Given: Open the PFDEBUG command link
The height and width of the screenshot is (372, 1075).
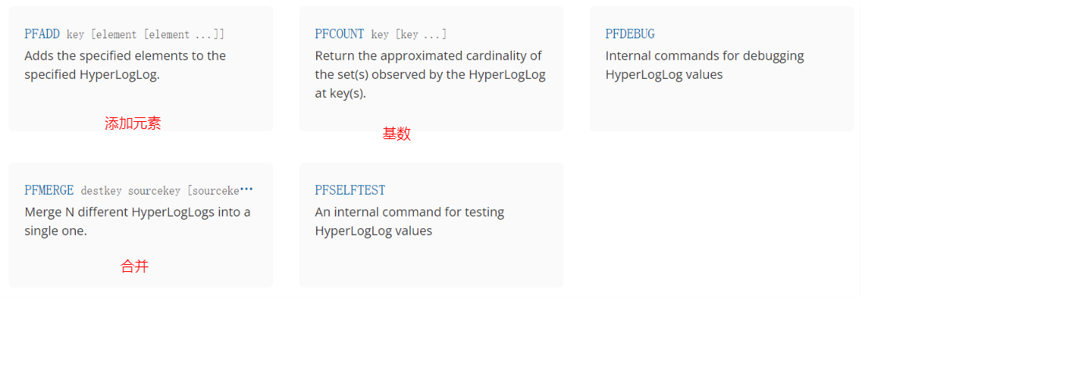Looking at the screenshot, I should (x=630, y=34).
